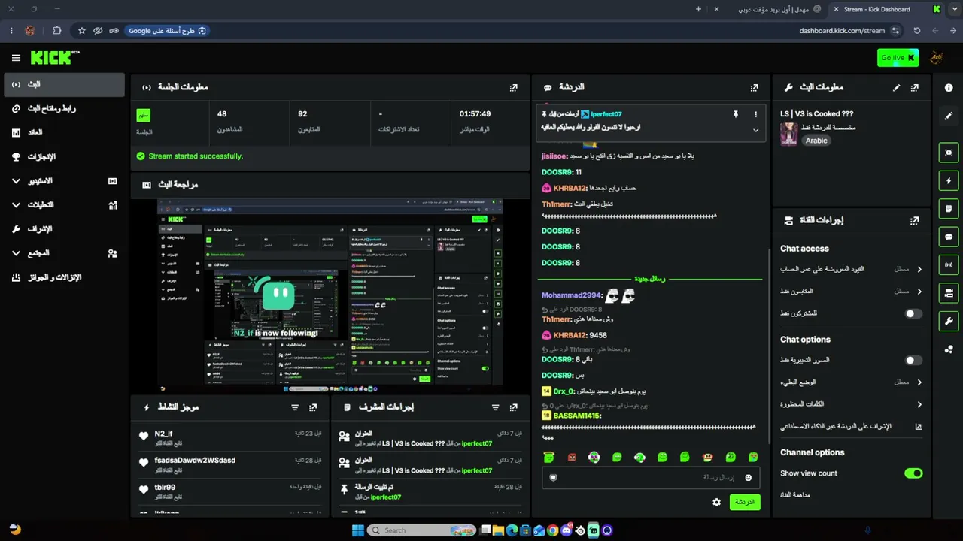The width and height of the screenshot is (963, 541).
Task: Toggle the chat bubble widget in the right rail
Action: (x=949, y=237)
